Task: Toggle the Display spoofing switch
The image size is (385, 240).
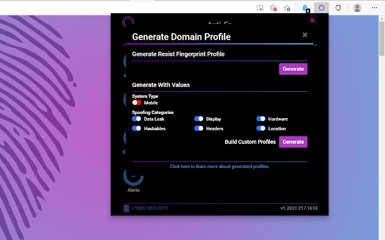Action: [x=199, y=119]
